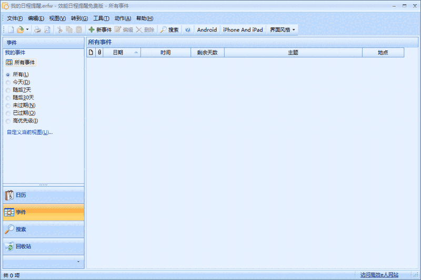Viewport: 421px width, 280px height.
Task: Select the 已过期(O) radio button
Action: (x=8, y=113)
